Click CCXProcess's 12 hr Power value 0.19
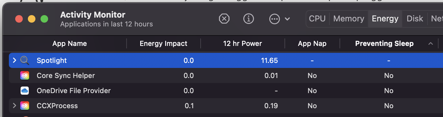 271,106
